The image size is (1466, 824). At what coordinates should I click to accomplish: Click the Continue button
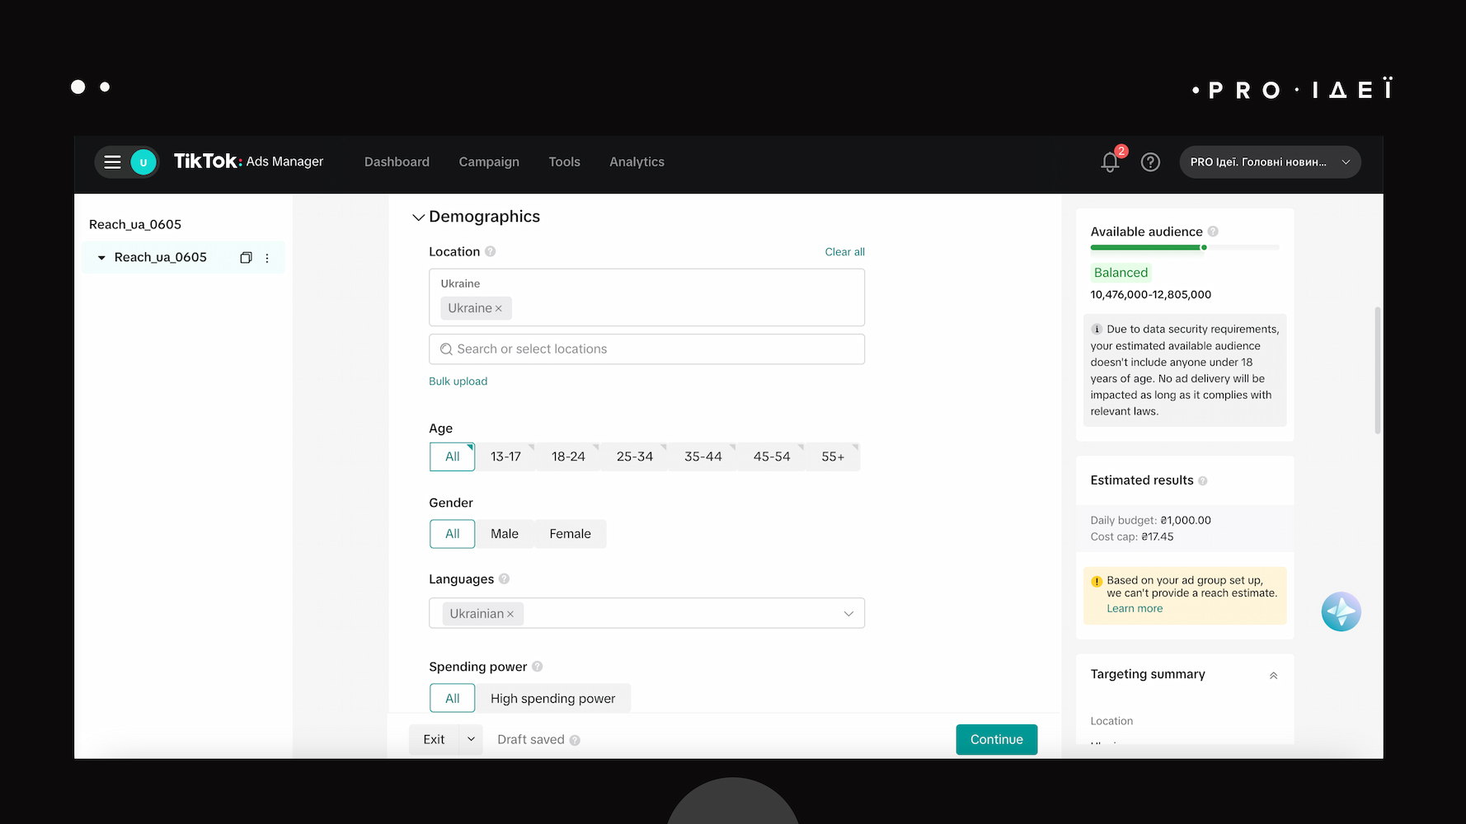tap(997, 740)
